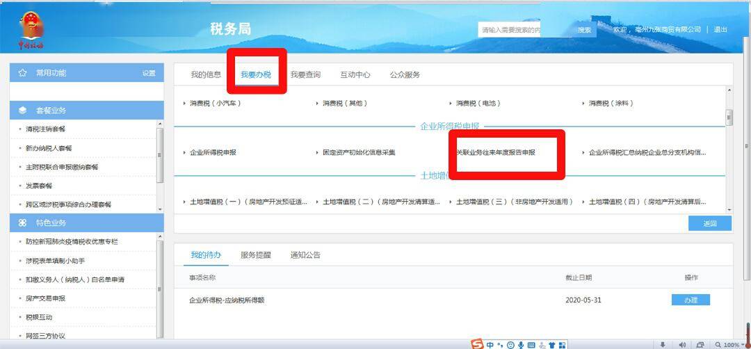Click the star icon beside 常用功能
The image size is (751, 349).
[x=23, y=73]
